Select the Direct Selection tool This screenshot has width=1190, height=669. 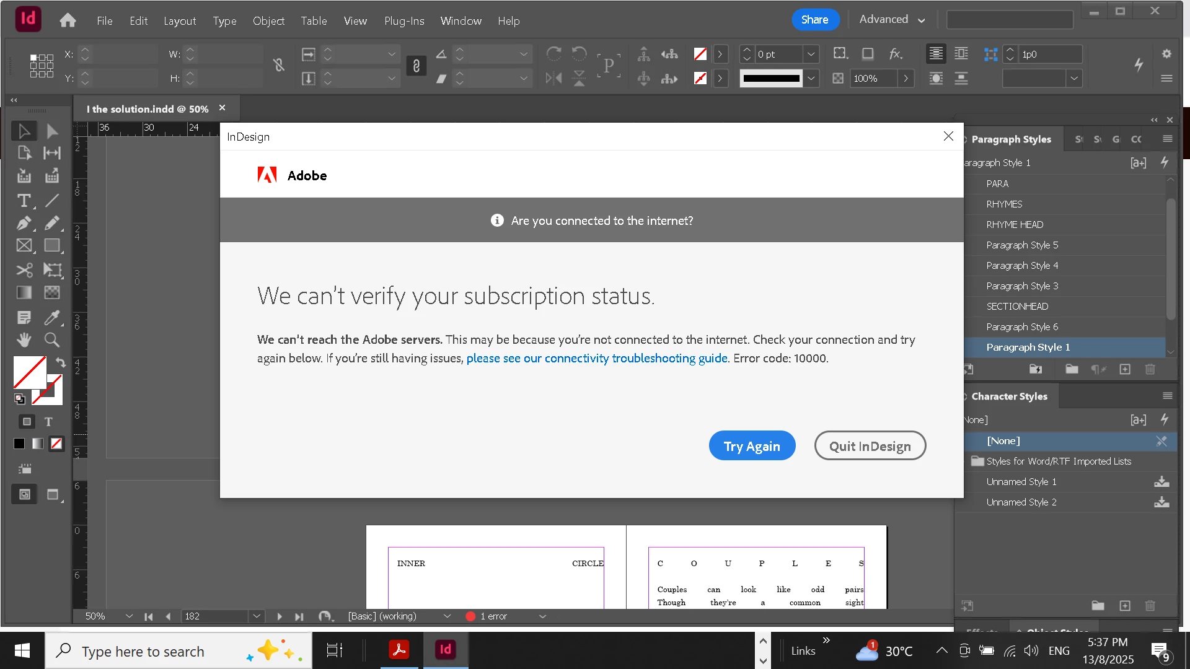pyautogui.click(x=52, y=131)
